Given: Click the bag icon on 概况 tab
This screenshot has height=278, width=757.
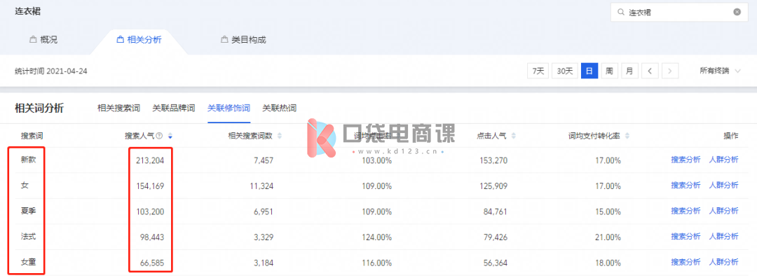Looking at the screenshot, I should click(34, 40).
